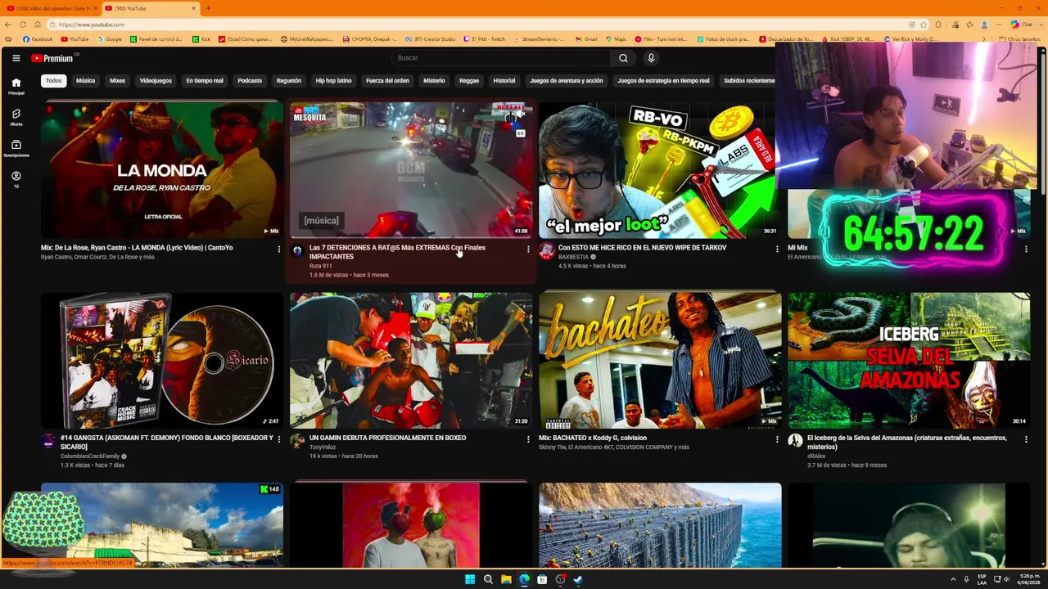This screenshot has width=1048, height=589.
Task: Filter feed by Videojuegos chip
Action: point(156,81)
